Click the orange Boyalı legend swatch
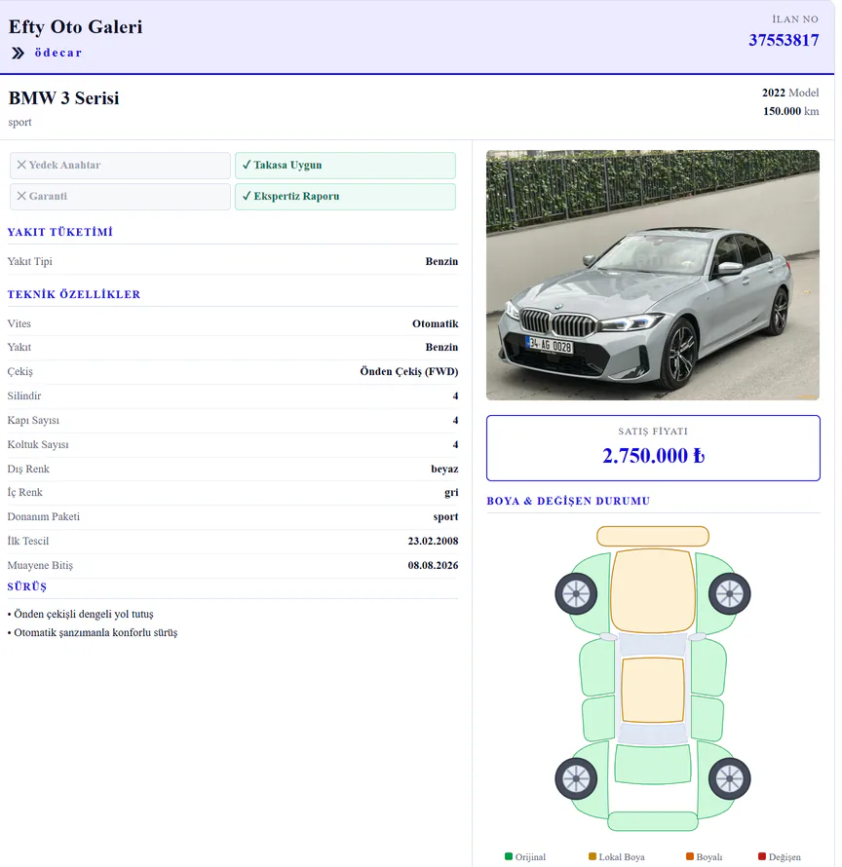Viewport: 842px width, 867px height. coord(690,856)
